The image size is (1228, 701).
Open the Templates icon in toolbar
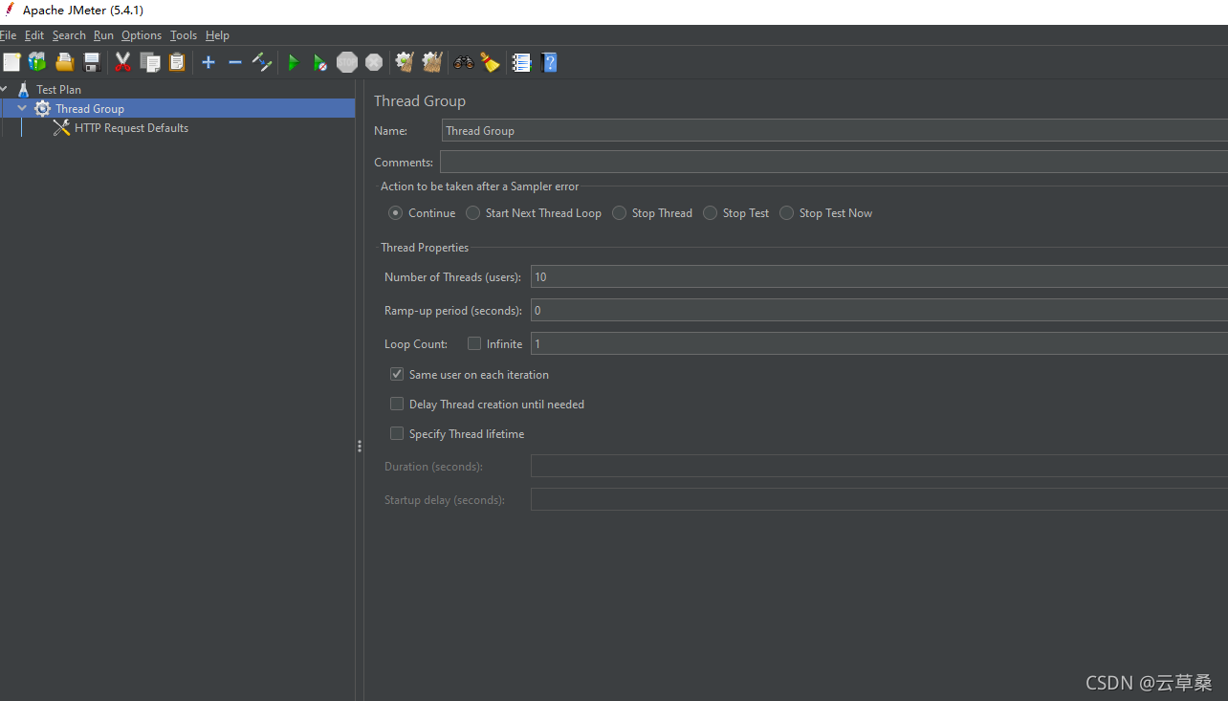[37, 62]
